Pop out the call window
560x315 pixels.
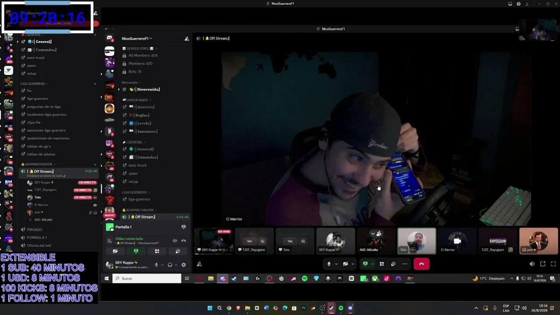coord(543,264)
